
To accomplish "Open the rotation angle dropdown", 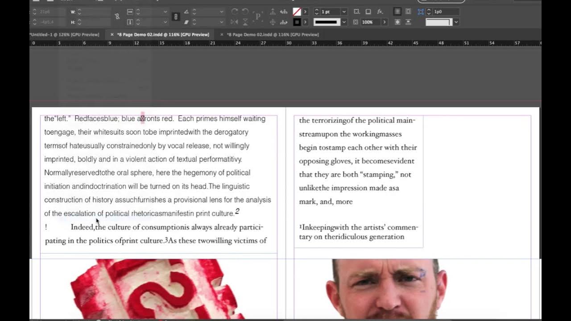I will coord(221,12).
